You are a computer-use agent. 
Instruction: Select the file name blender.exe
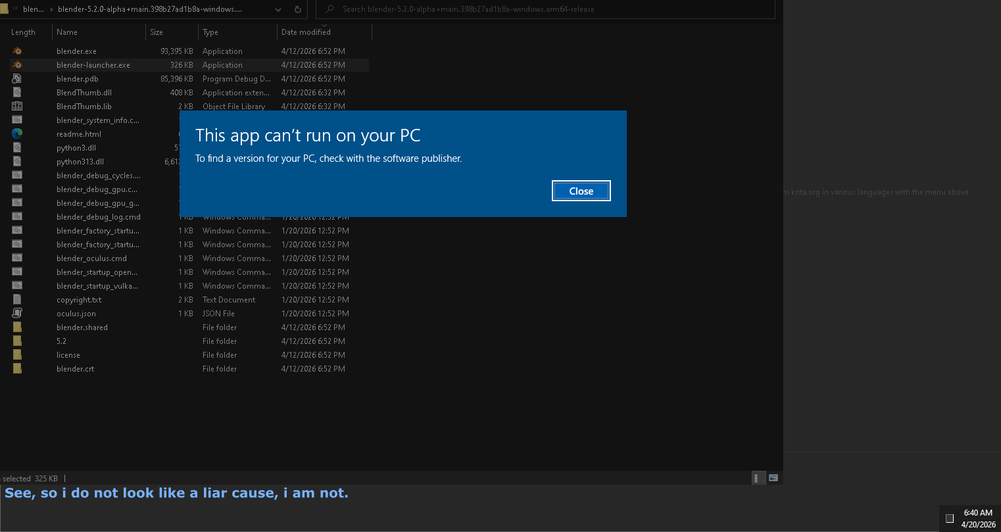pos(76,51)
